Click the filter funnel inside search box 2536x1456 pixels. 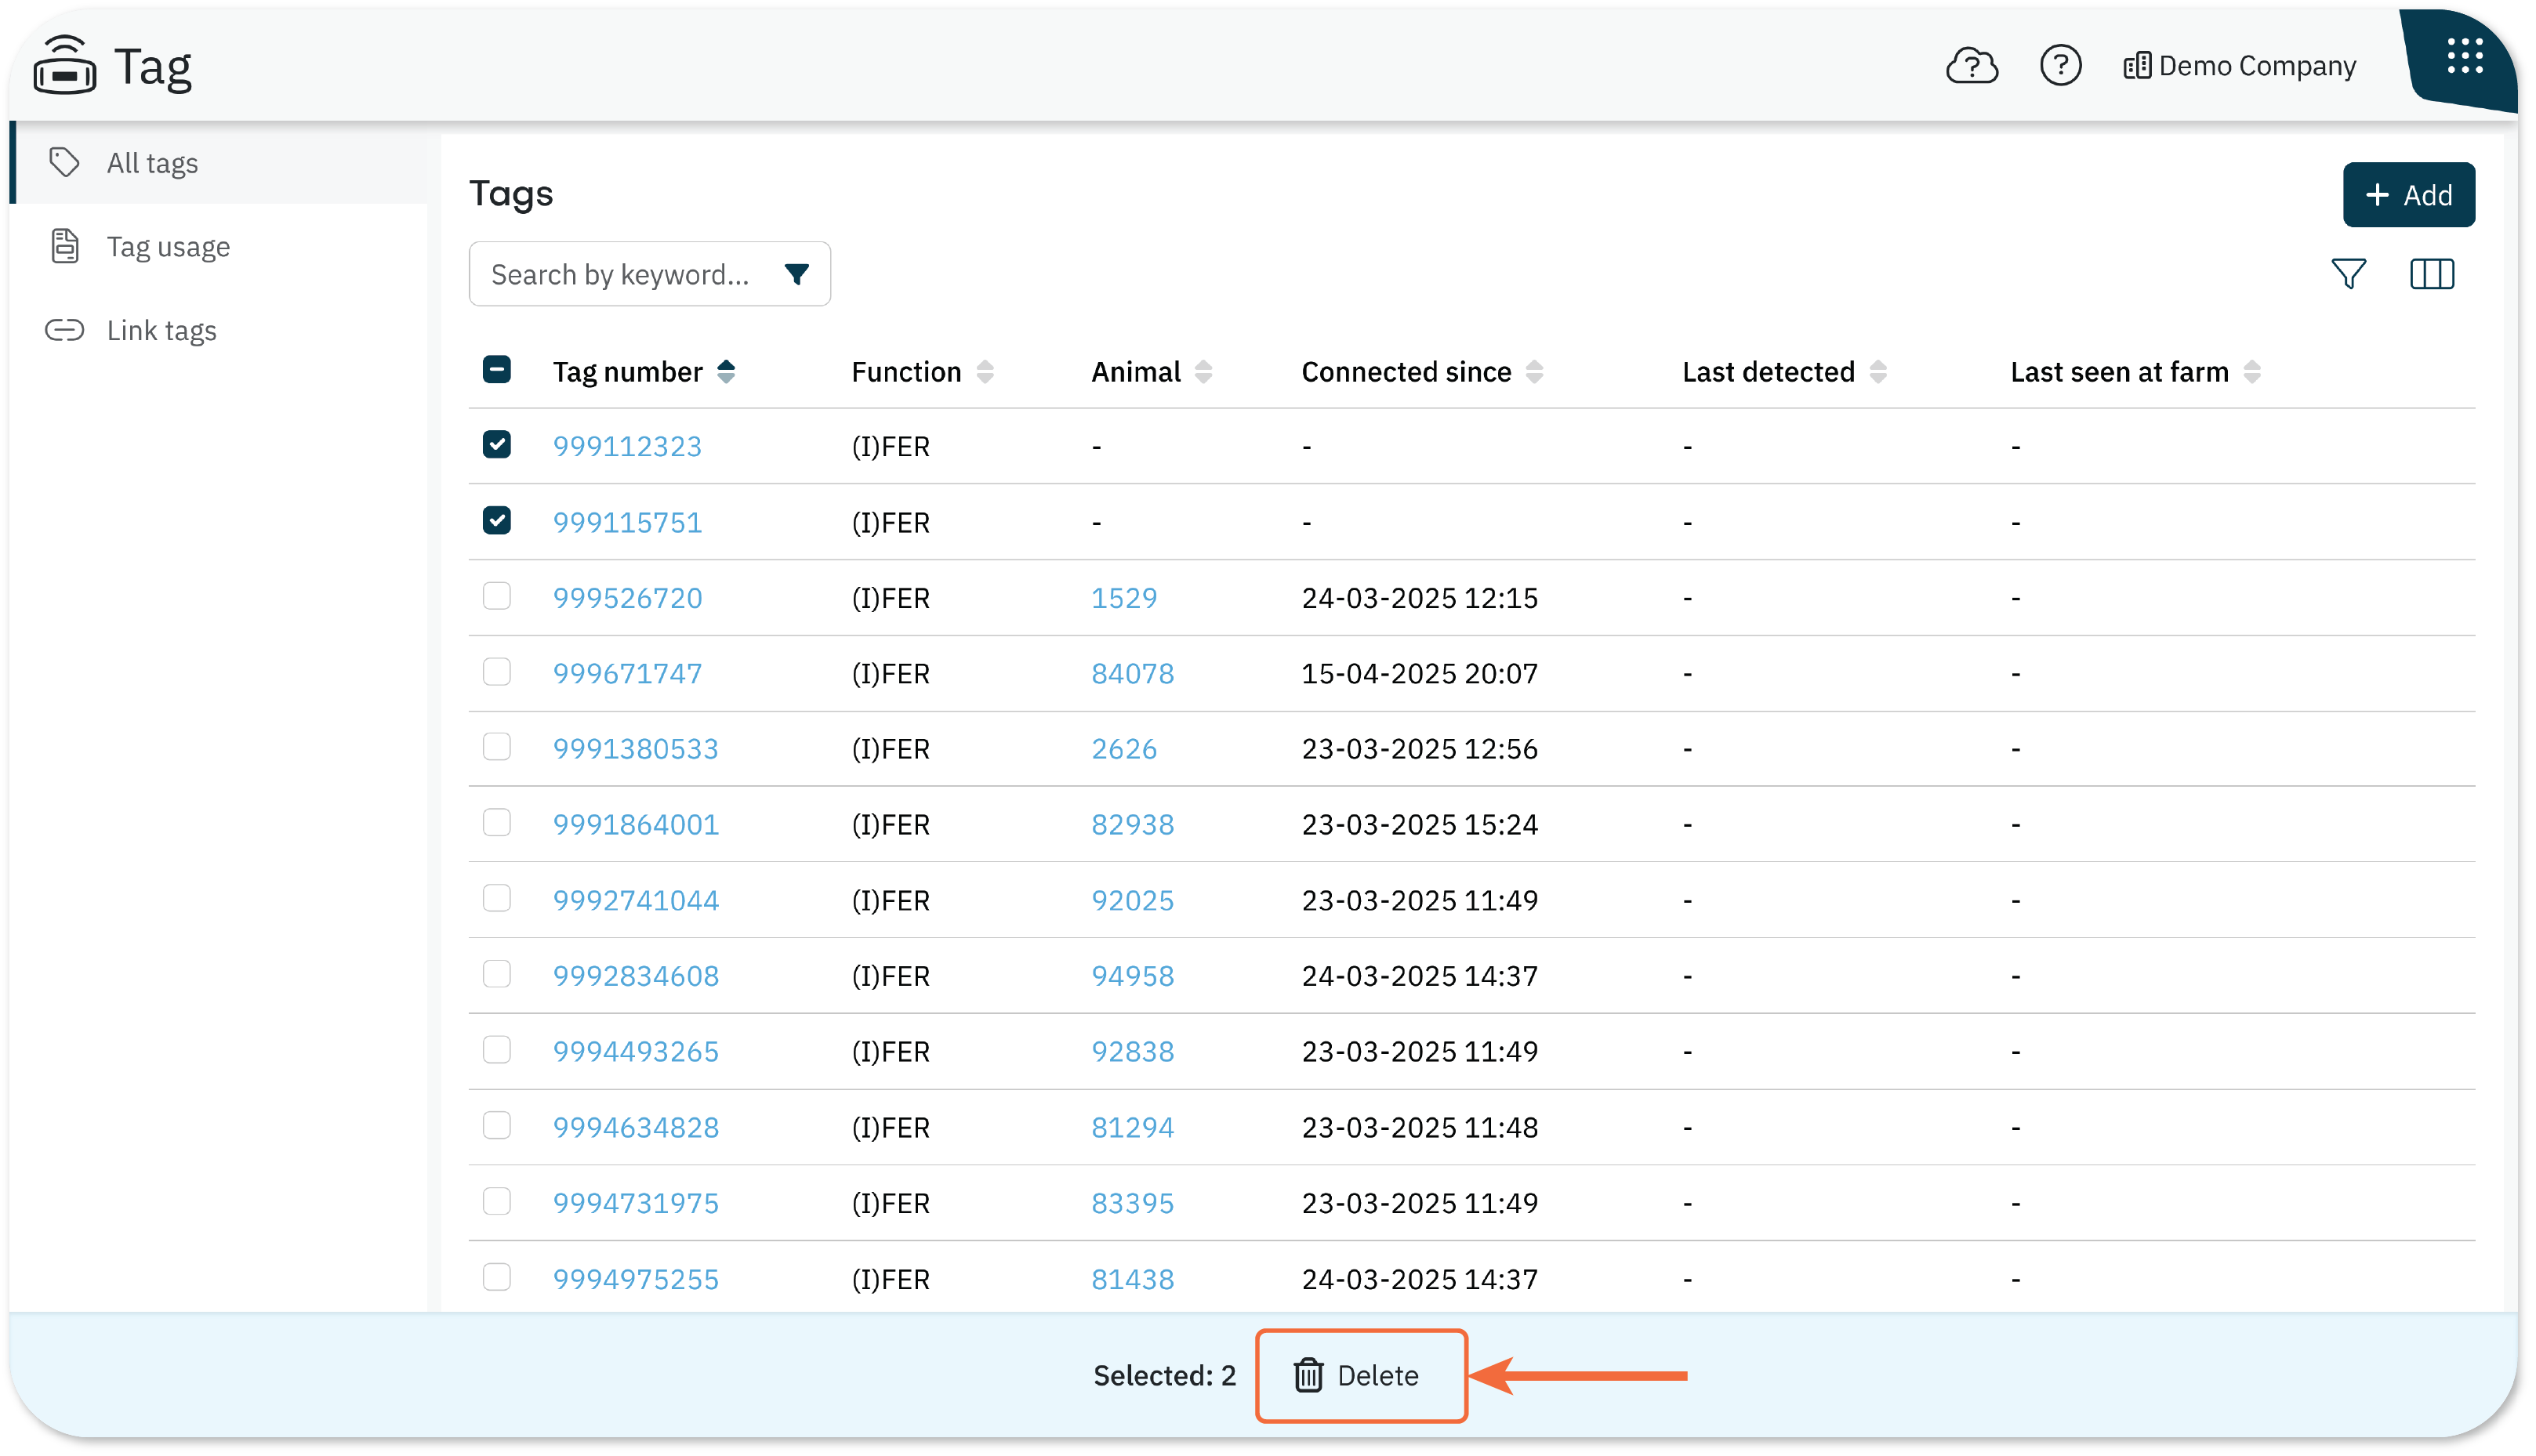coord(796,274)
